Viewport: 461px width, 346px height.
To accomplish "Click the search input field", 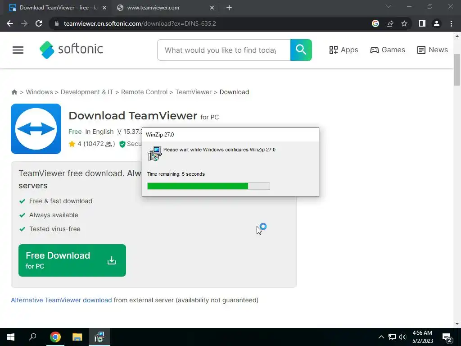I will [224, 50].
